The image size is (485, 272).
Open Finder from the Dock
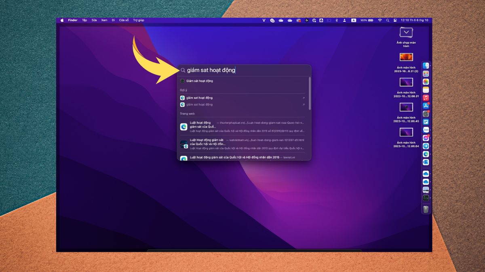(x=426, y=66)
